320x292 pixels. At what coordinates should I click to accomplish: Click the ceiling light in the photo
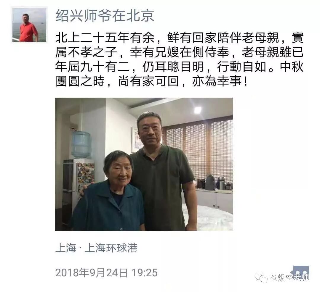(197, 110)
